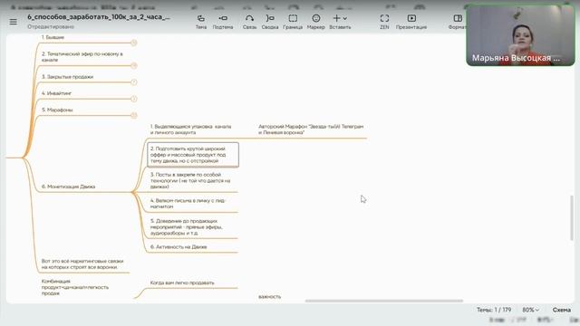Select '6. Активность на Движе' subtopic

179,247
